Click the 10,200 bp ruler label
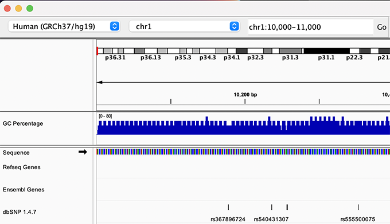 [x=245, y=95]
